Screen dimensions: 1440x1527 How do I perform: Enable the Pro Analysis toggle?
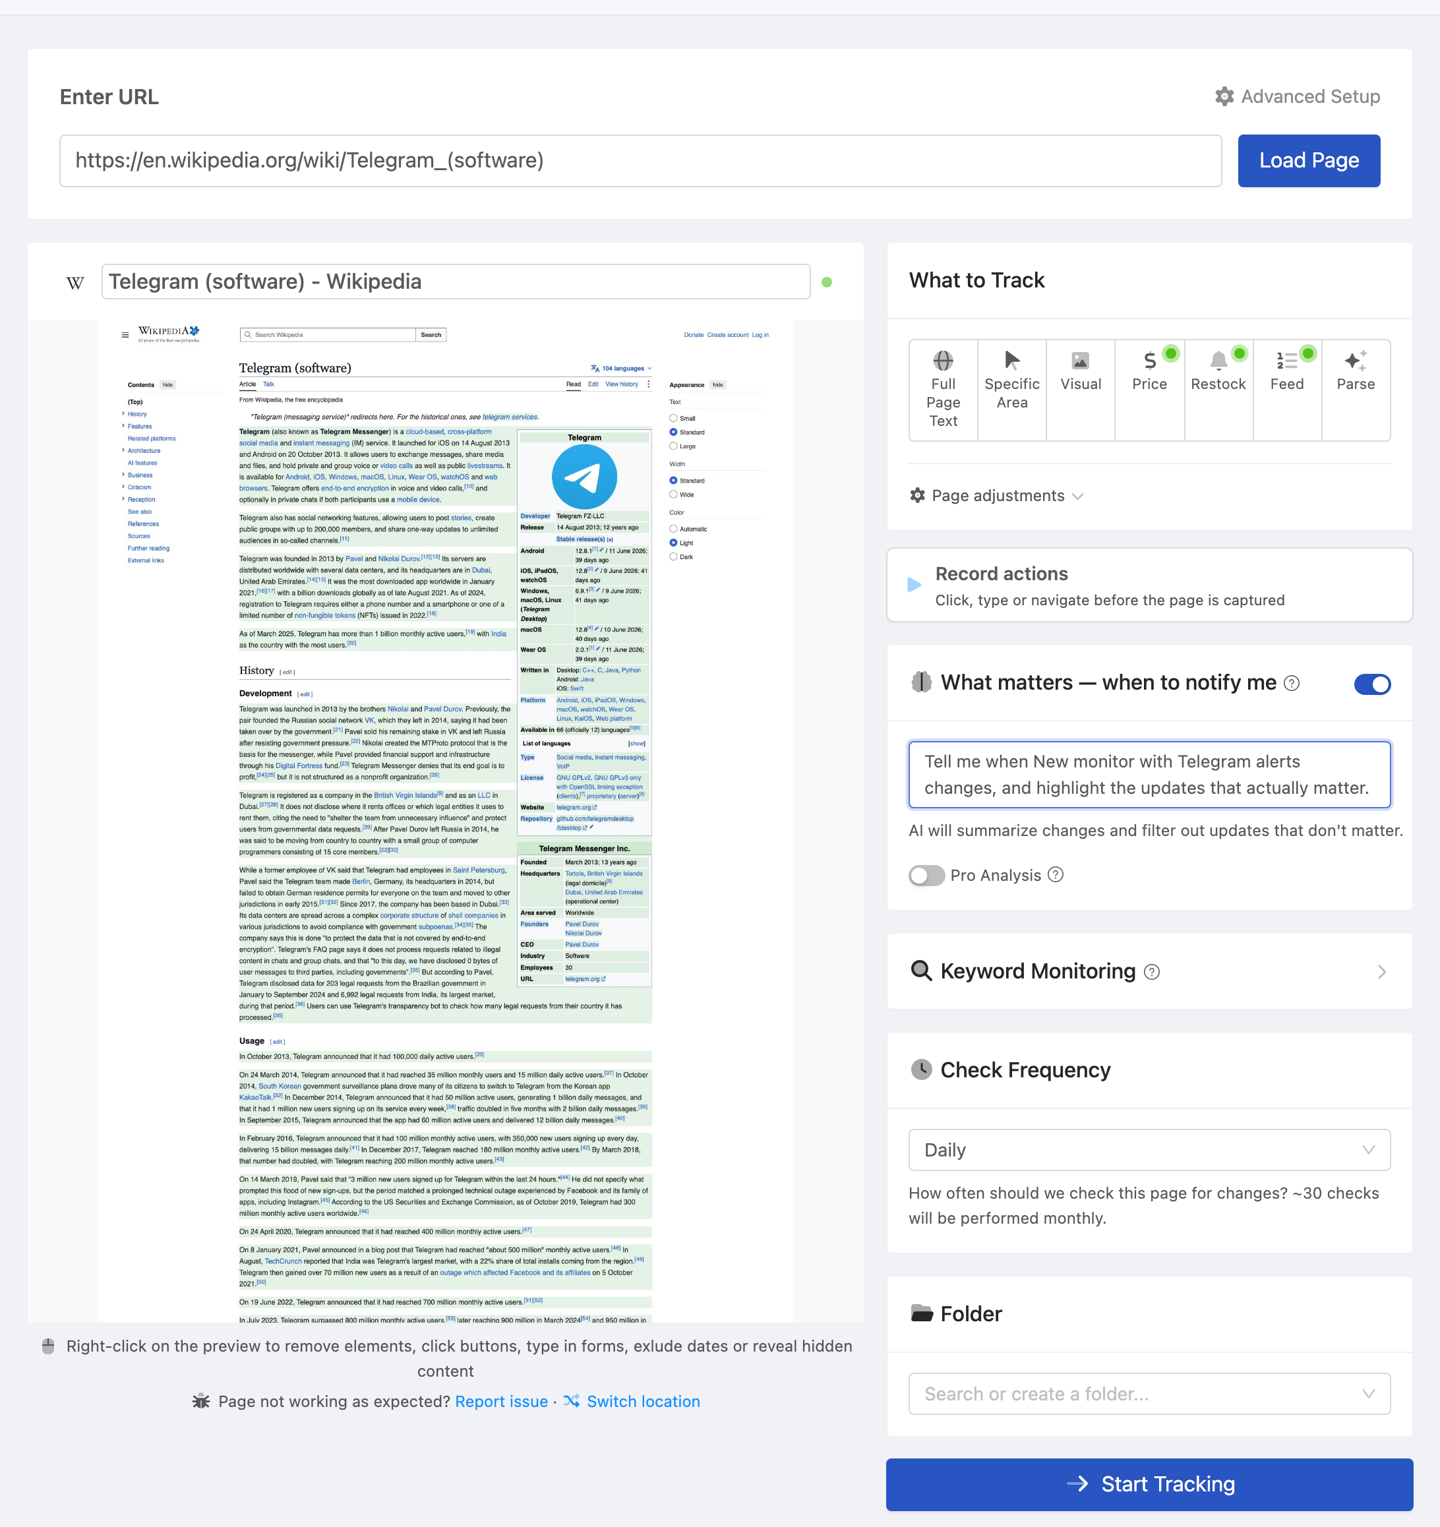926,876
